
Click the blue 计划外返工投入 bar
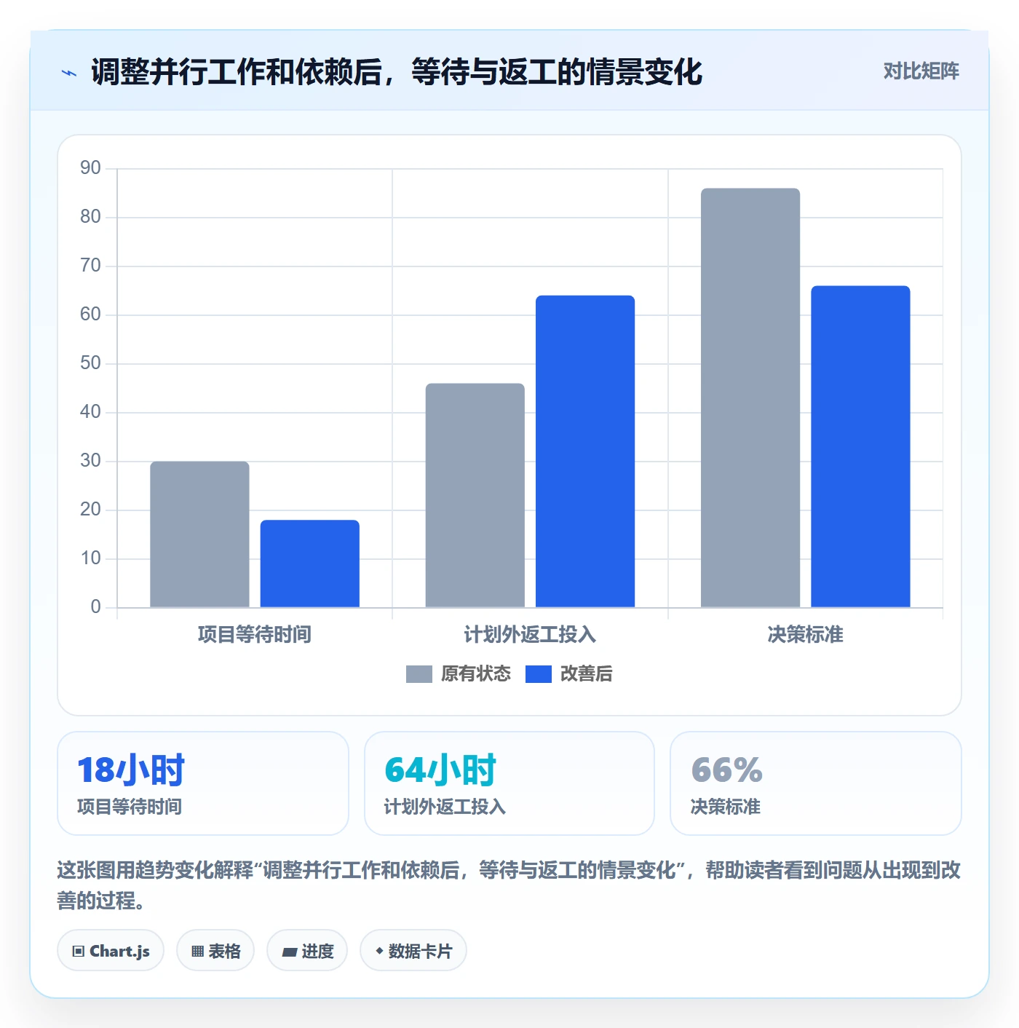pos(585,451)
